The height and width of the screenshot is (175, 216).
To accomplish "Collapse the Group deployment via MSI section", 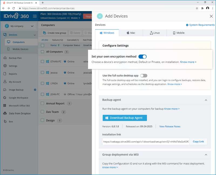I will [x=206, y=154].
